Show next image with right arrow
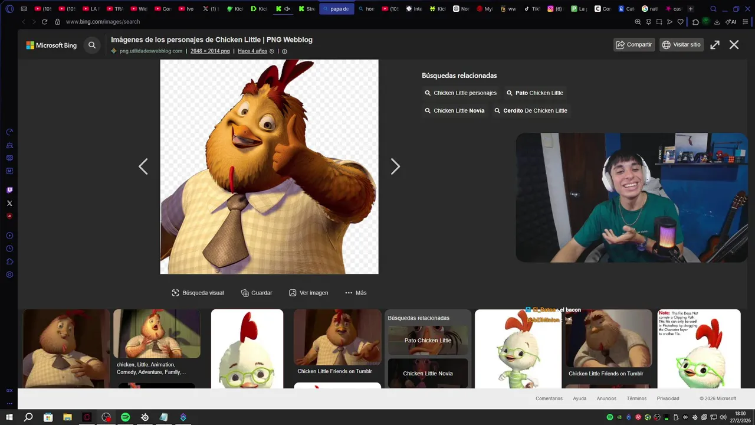 tap(395, 166)
